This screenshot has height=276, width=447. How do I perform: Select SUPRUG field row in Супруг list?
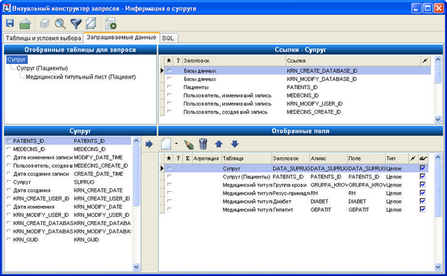(x=68, y=182)
